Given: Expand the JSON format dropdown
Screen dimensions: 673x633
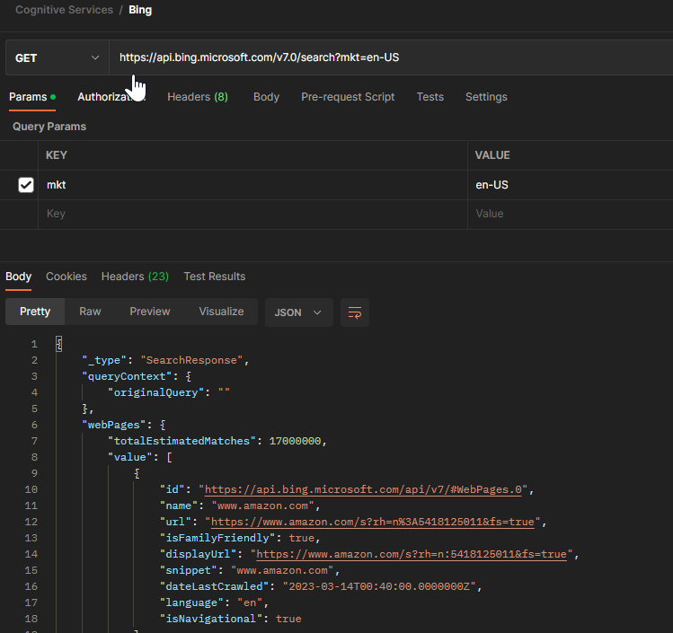Looking at the screenshot, I should pos(298,312).
